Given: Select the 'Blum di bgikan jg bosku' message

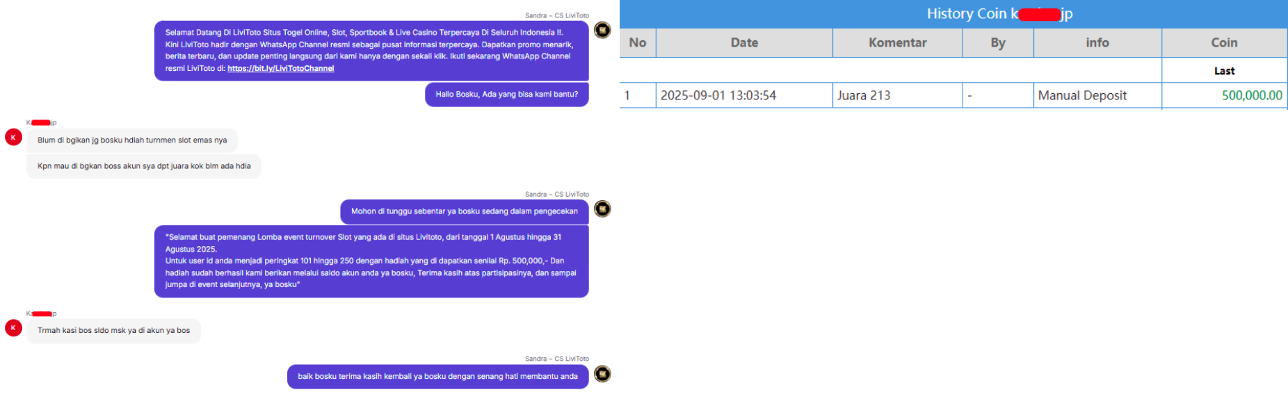Looking at the screenshot, I should [x=132, y=140].
